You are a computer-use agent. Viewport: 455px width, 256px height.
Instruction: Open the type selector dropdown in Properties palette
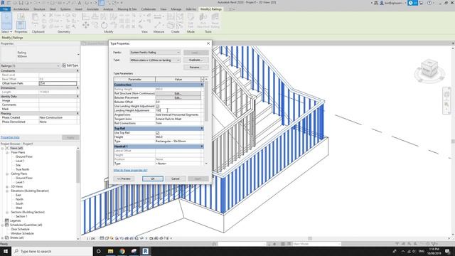pyautogui.click(x=78, y=54)
